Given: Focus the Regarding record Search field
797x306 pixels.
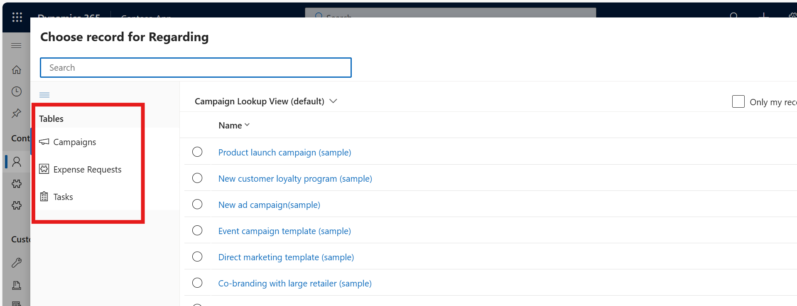Looking at the screenshot, I should [x=196, y=68].
